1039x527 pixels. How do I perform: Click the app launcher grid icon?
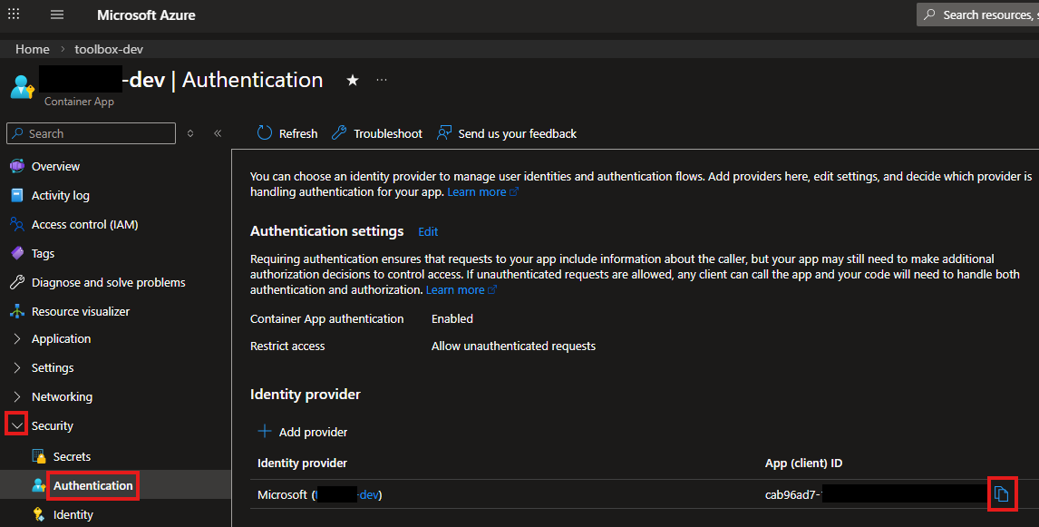pyautogui.click(x=14, y=15)
